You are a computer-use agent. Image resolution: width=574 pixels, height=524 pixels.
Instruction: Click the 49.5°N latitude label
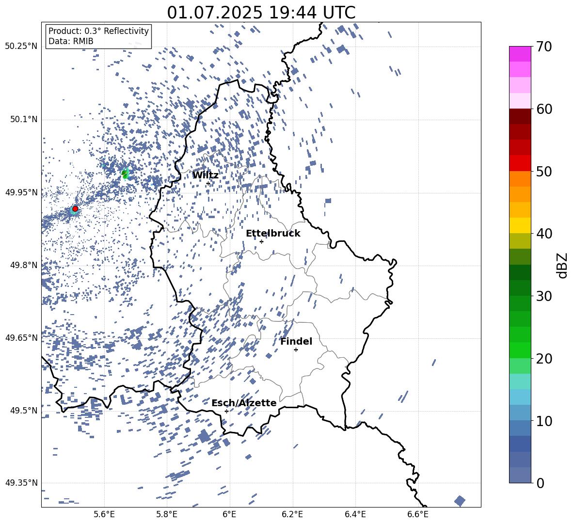24,410
